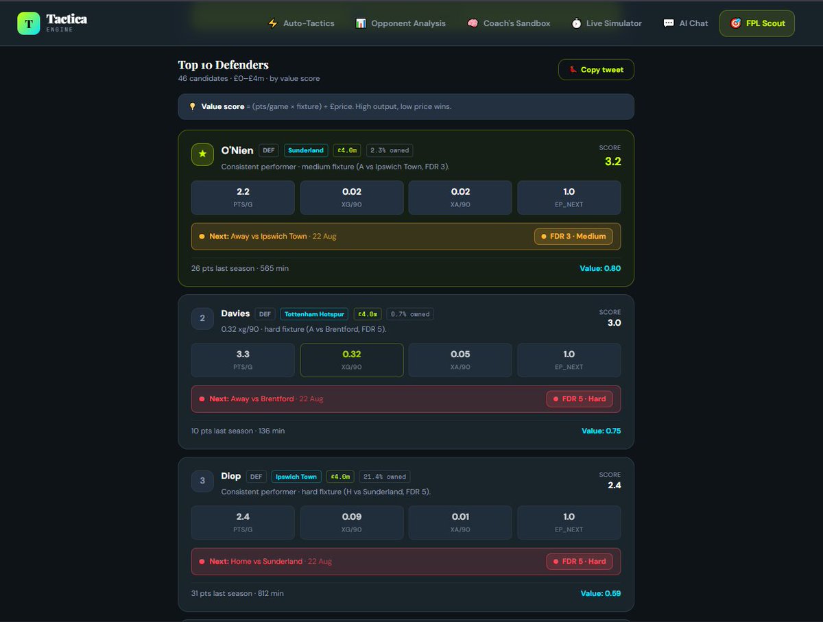Viewport: 823px width, 622px height.
Task: Open the AI Chat tab
Action: (686, 23)
